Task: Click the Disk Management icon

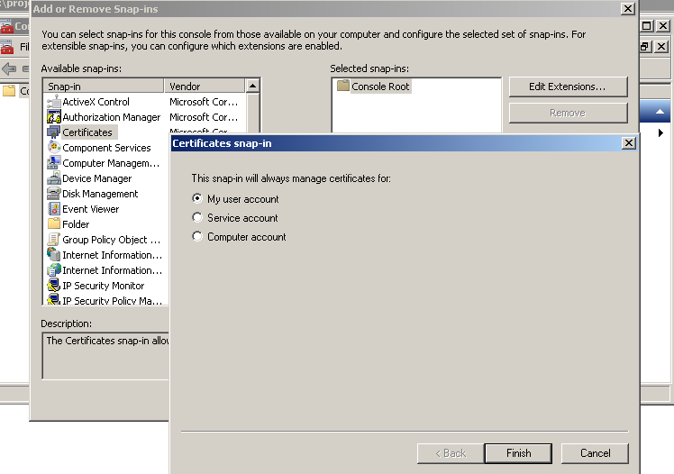Action: coord(54,194)
